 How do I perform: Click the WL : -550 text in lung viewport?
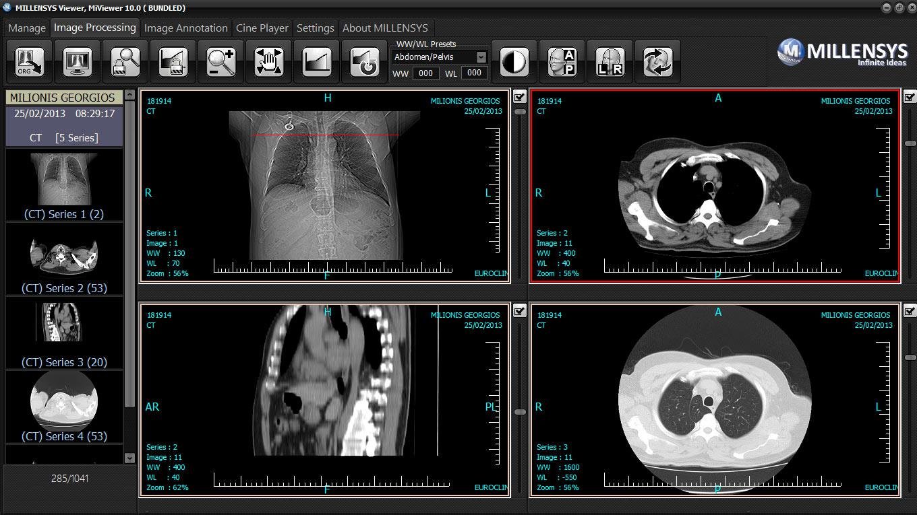tap(556, 477)
